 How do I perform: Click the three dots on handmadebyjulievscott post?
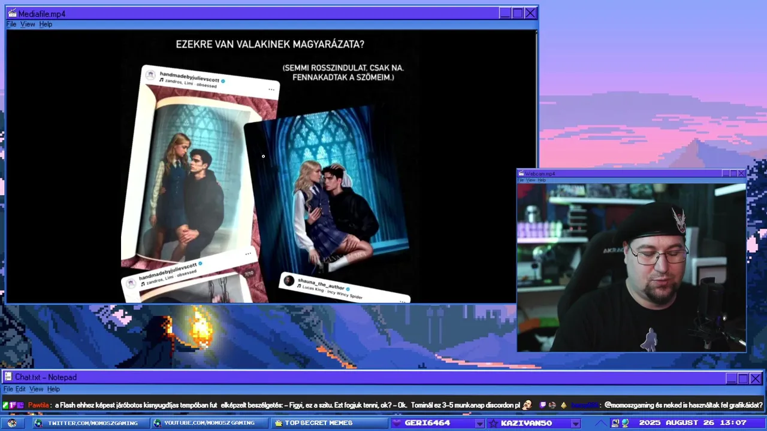tap(271, 89)
